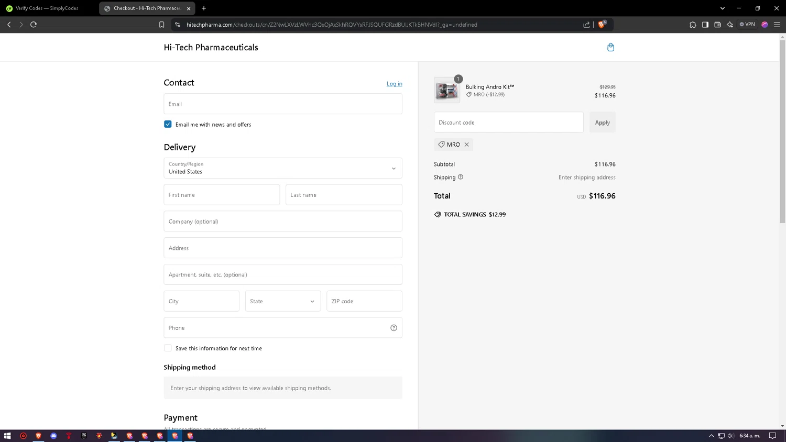The width and height of the screenshot is (786, 442).
Task: Show shipping policy info question icon
Action: click(x=461, y=177)
